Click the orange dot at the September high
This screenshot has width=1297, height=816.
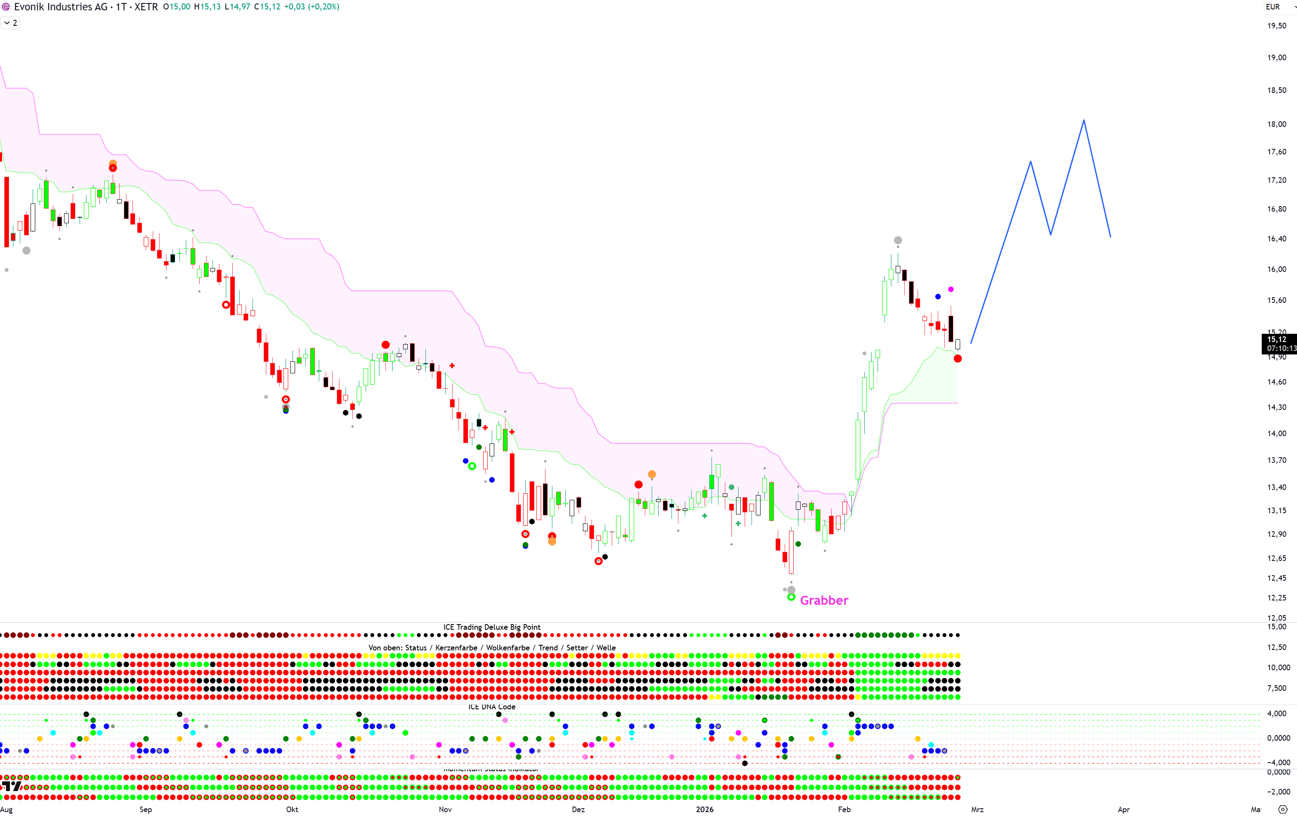(x=113, y=163)
